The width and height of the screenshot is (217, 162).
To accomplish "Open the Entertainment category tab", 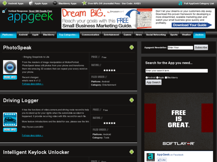I will 111,35.
